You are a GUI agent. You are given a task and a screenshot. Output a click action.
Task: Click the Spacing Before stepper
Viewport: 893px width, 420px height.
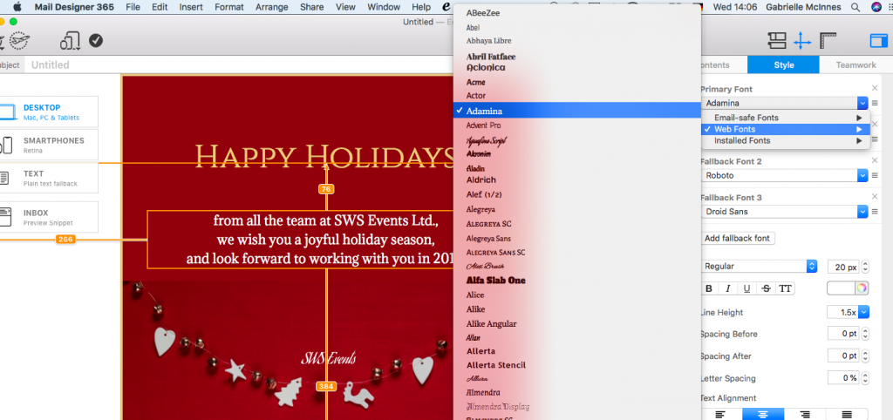tap(865, 334)
